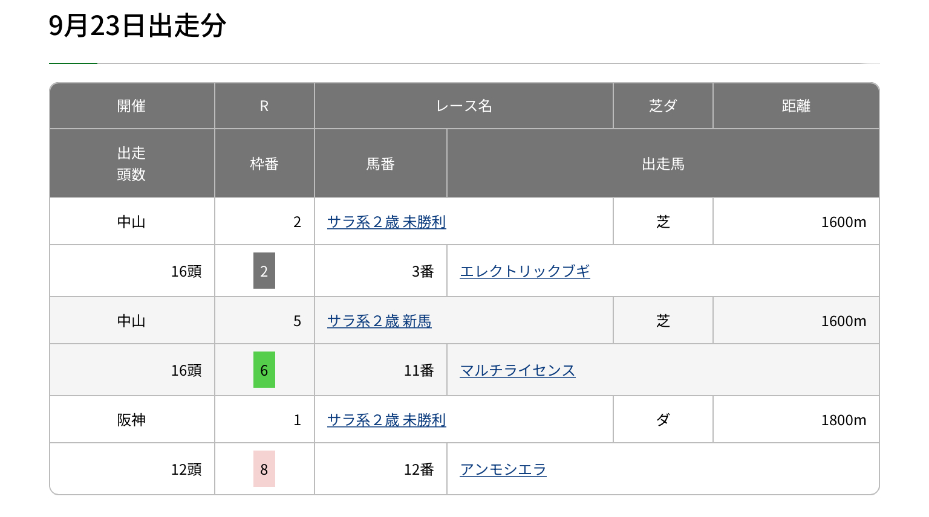929x517 pixels.
Task: Open the アンモシエラ horse link
Action: tap(503, 470)
